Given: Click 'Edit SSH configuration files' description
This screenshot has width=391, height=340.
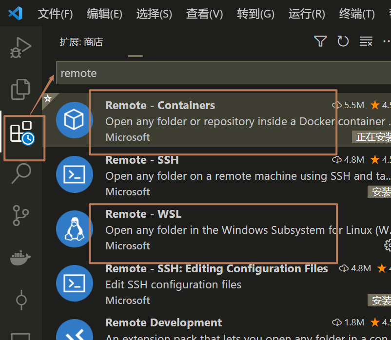Looking at the screenshot, I should tap(173, 284).
